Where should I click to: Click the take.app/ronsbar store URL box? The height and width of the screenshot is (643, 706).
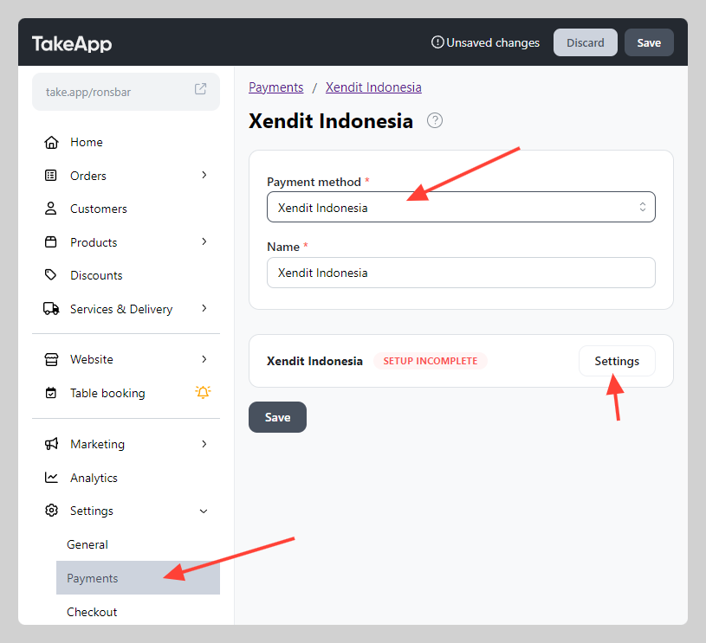[126, 92]
